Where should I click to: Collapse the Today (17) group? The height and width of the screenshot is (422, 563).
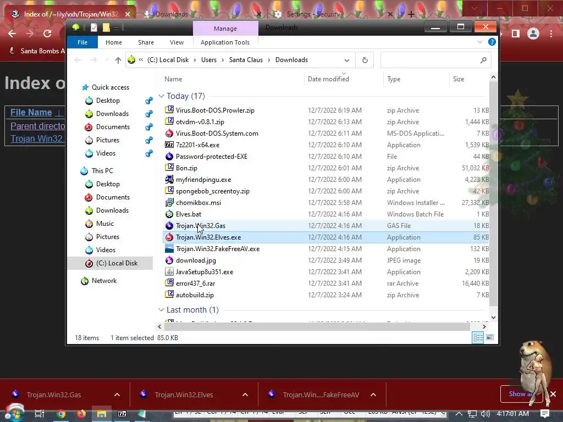(161, 96)
